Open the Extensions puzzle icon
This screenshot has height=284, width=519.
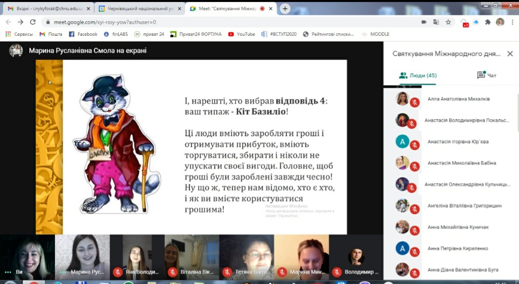point(488,22)
